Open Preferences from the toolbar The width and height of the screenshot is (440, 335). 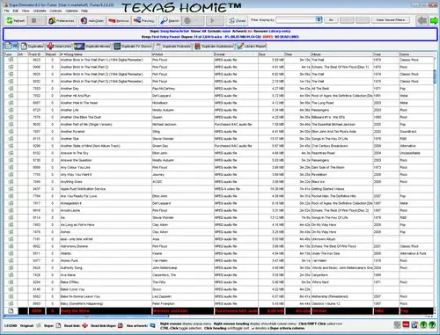click(x=62, y=21)
